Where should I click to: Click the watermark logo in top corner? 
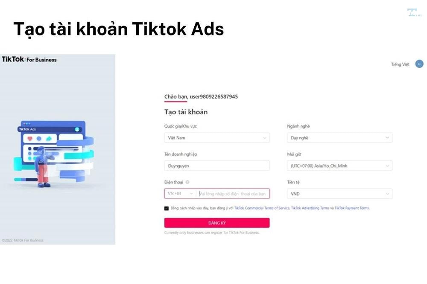(412, 12)
